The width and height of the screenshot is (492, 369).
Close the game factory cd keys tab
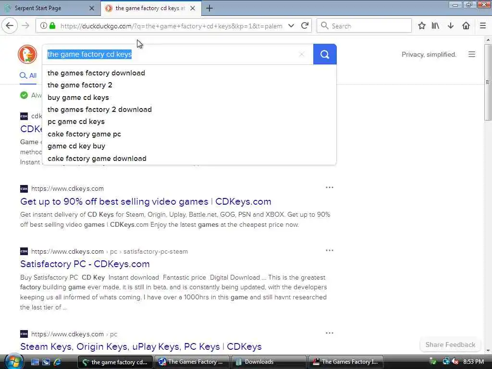coord(193,9)
